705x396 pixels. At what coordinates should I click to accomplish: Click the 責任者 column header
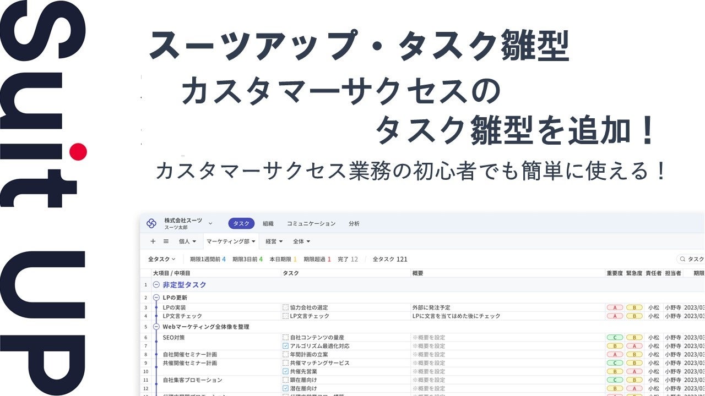pos(653,273)
